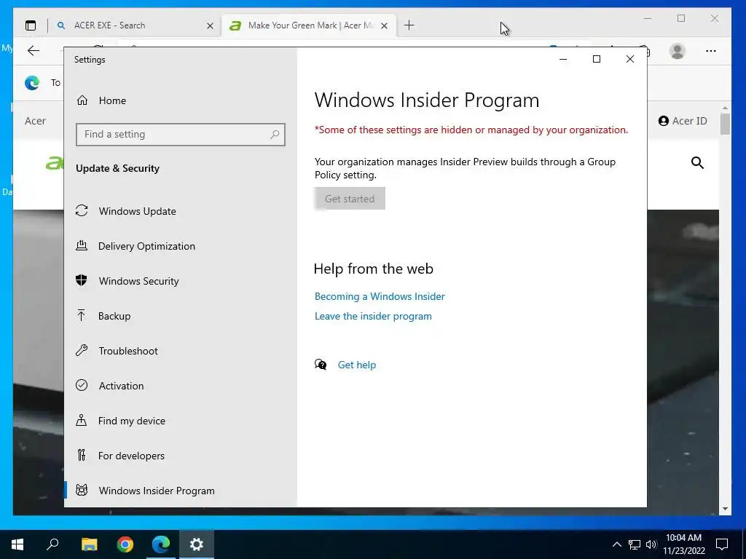Open File Explorer from taskbar
This screenshot has height=559, width=746.
[89, 544]
